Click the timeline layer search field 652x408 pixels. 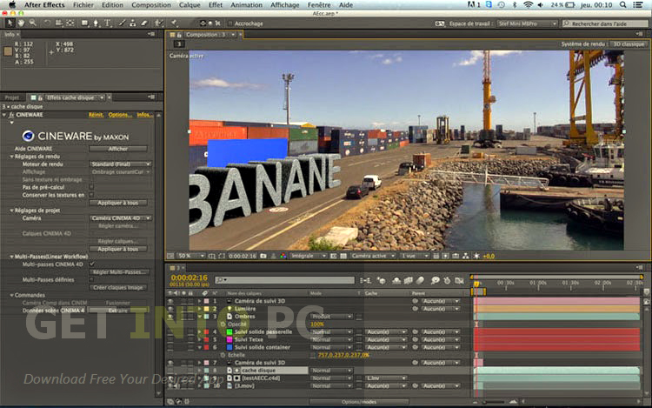pyautogui.click(x=285, y=280)
